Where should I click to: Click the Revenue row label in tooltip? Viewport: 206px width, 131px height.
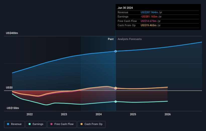pyautogui.click(x=123, y=12)
